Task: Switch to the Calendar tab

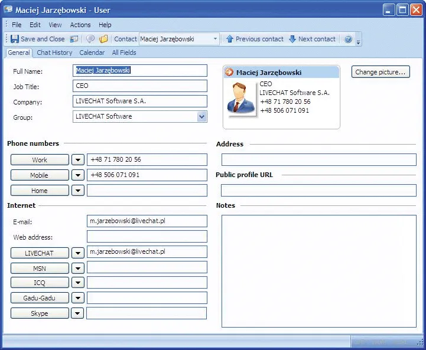Action: coord(92,53)
